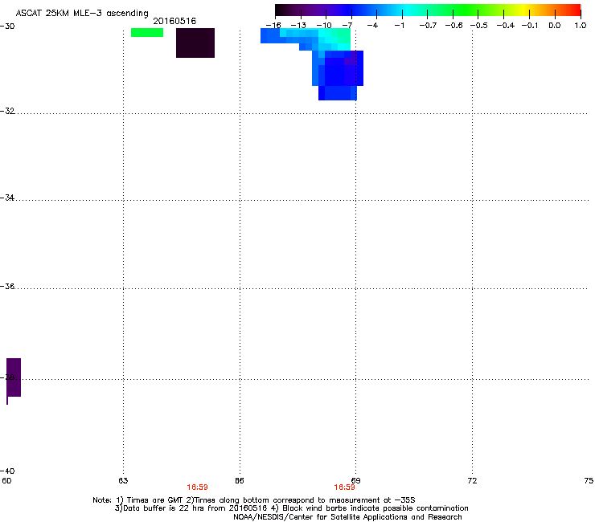This screenshot has height=522, width=595.
Task: Click the -30 latitude axis label
Action: point(6,27)
